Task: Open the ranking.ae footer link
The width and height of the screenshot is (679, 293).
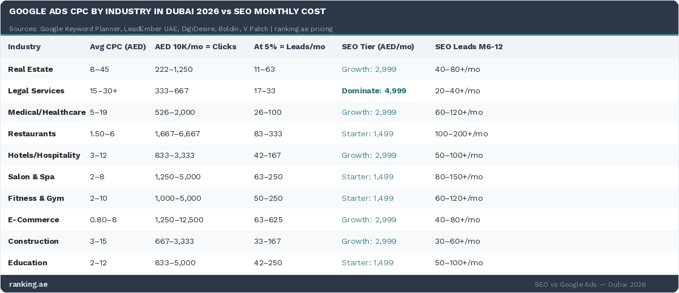Action: coord(28,285)
